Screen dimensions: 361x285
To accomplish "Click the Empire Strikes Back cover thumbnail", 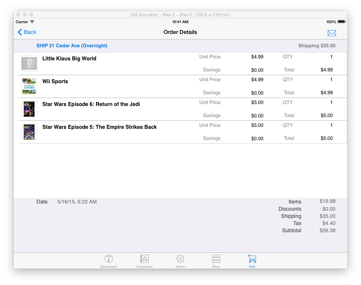I will [29, 132].
